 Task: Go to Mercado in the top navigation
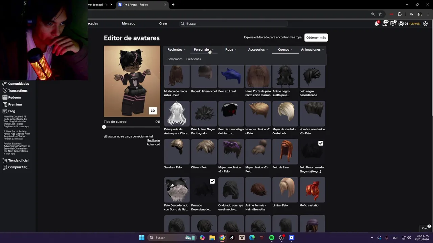click(x=129, y=24)
